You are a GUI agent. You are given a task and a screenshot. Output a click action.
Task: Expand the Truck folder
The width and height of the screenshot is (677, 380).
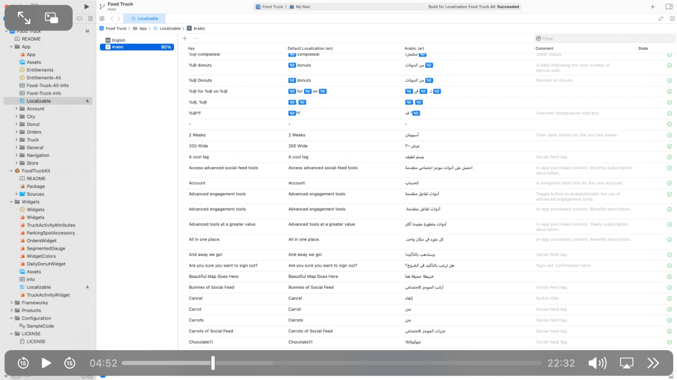point(16,140)
